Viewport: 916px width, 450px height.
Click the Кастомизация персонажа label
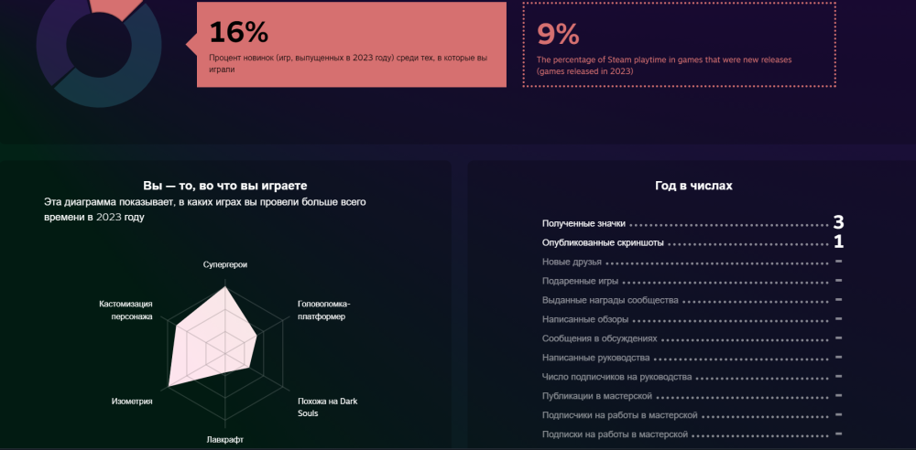(x=125, y=310)
